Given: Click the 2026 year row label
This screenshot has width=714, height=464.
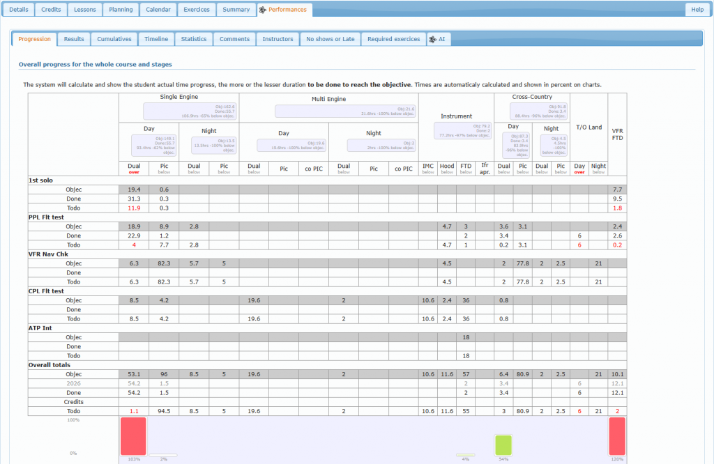Looking at the screenshot, I should point(73,383).
